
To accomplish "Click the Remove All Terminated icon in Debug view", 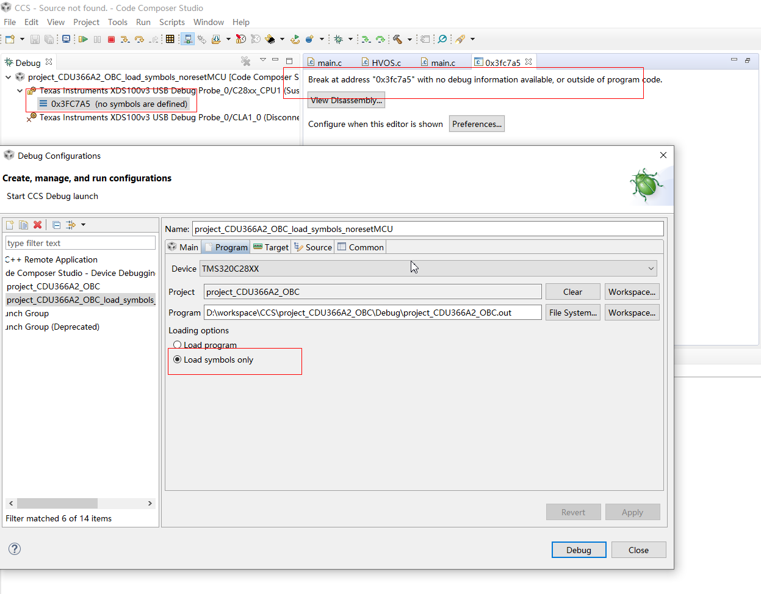I will point(245,61).
